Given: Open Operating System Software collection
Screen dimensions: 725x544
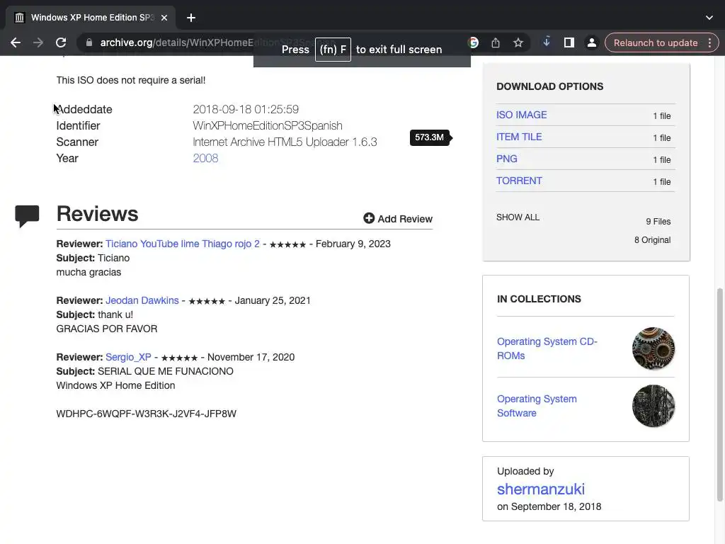Looking at the screenshot, I should 537,406.
